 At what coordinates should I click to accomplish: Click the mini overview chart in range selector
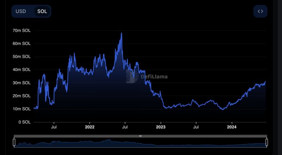click(140, 143)
